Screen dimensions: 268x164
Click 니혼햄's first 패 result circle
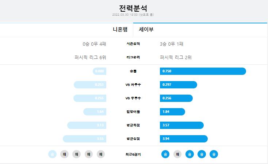[64, 154]
